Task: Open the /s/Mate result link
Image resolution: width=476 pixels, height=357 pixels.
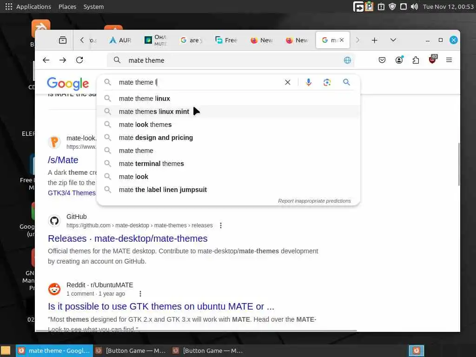Action: tap(63, 160)
